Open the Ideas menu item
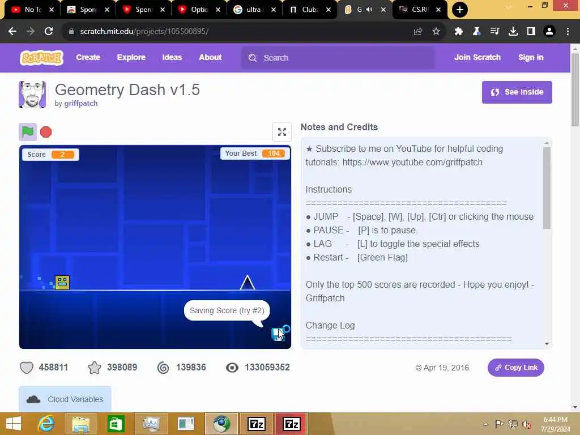This screenshot has height=435, width=580. click(172, 58)
